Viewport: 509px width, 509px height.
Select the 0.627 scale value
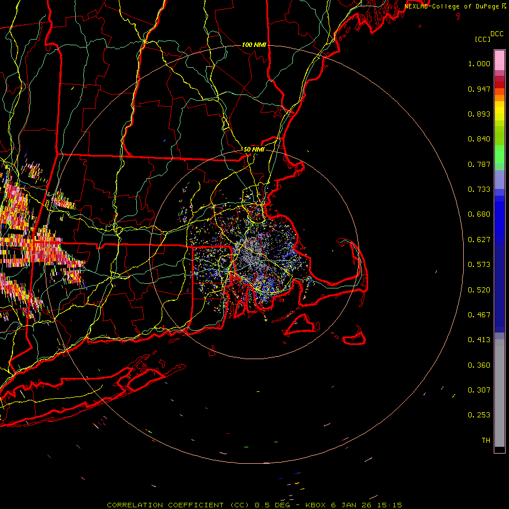click(479, 240)
